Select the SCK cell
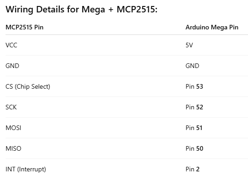The height and width of the screenshot is (187, 248). 11,107
